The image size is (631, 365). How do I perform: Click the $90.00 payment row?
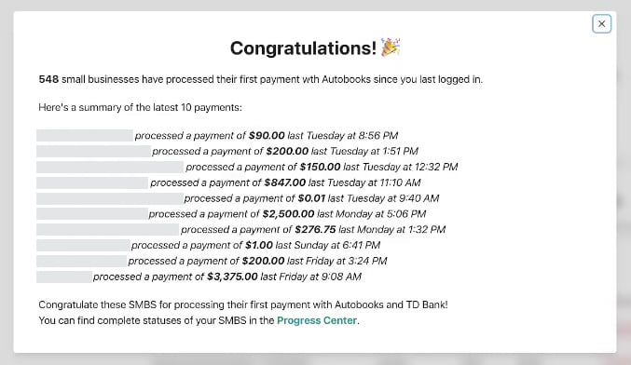click(217, 135)
